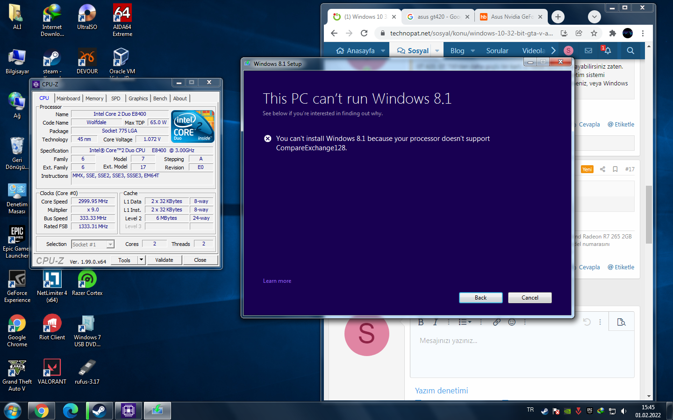The width and height of the screenshot is (673, 420).
Task: Click the CPU-Z taskbar button
Action: click(128, 411)
